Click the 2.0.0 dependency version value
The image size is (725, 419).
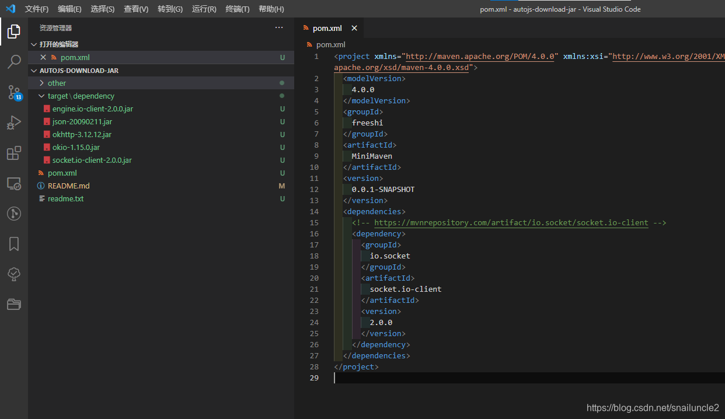point(381,322)
